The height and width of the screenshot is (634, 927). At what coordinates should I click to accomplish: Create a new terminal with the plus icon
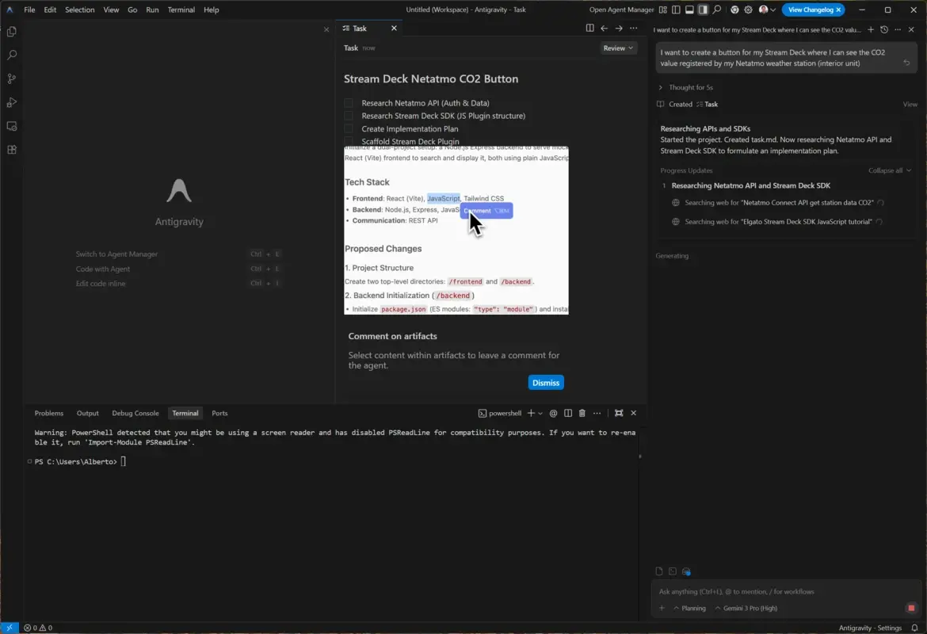click(532, 413)
